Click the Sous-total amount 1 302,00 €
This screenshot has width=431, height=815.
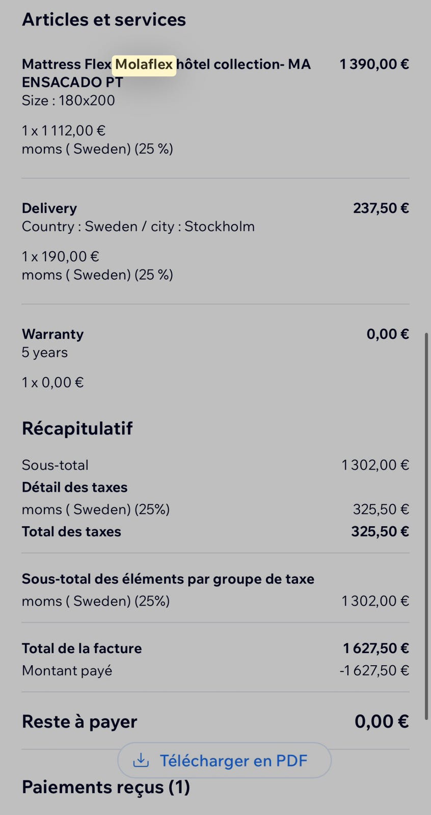point(375,465)
